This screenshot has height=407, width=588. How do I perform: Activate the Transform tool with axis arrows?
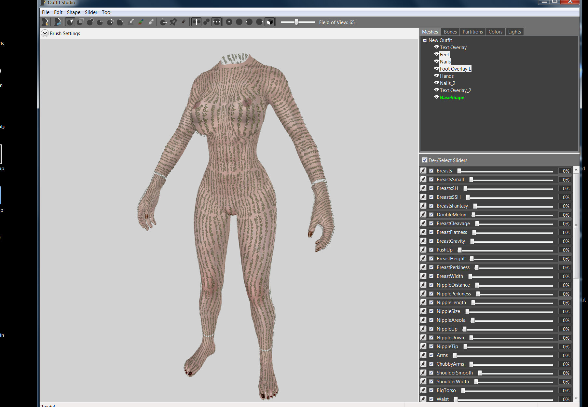click(x=163, y=22)
